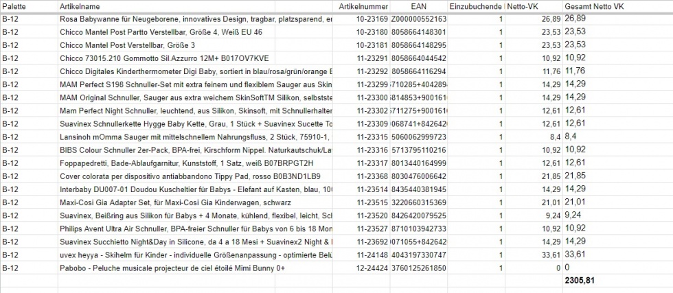Image resolution: width=673 pixels, height=293 pixels.
Task: Click the Rosa Babywanne für Neugeborene cell
Action: 195,19
